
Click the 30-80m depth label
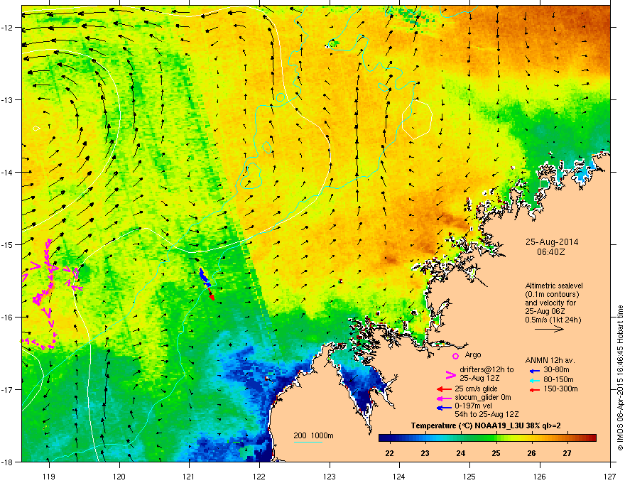[556, 370]
